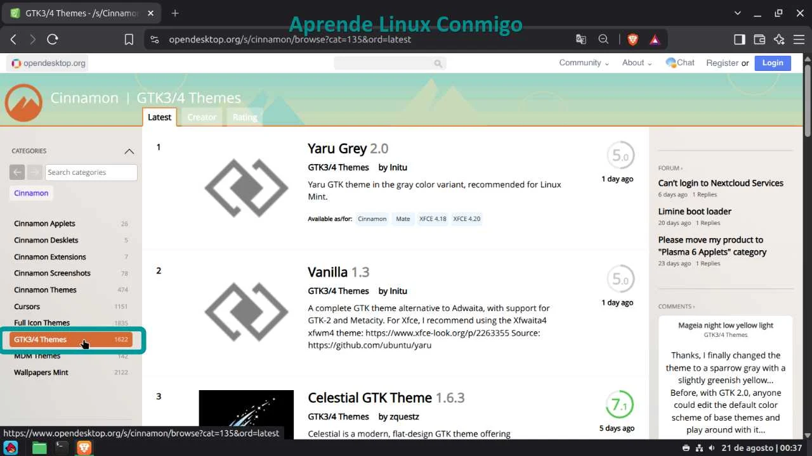Open Brave Rewards triangle icon

pos(655,39)
